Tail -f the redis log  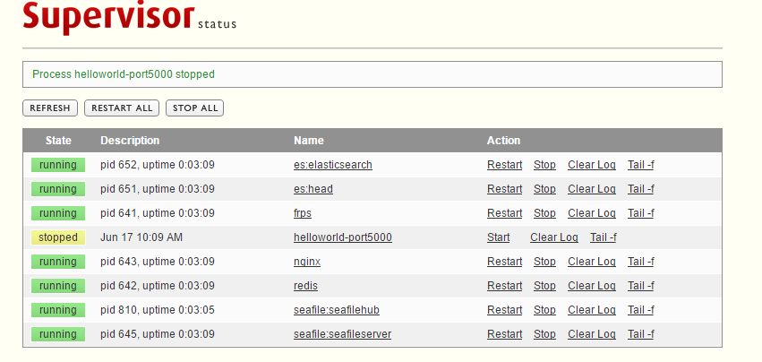(640, 286)
